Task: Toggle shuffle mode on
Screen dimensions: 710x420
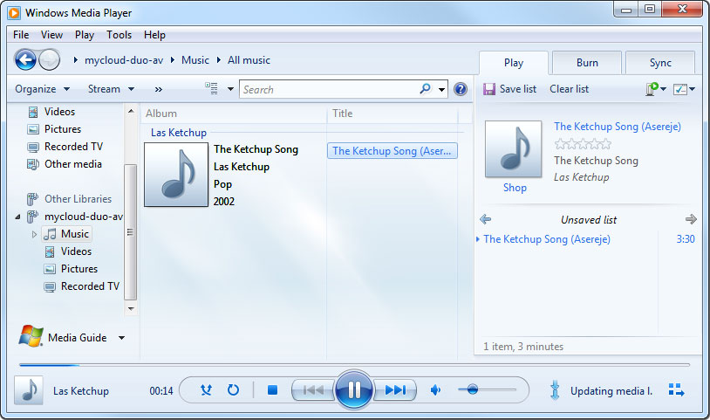Action: (x=207, y=390)
